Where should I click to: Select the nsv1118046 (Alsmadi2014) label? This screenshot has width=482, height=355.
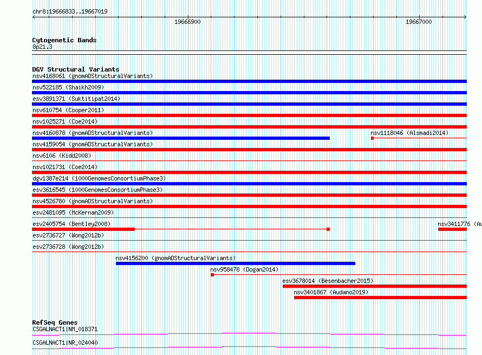tap(409, 133)
